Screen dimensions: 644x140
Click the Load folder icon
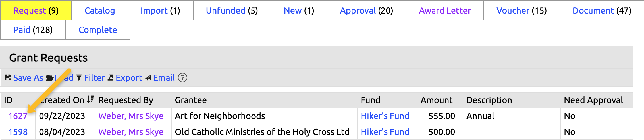[x=49, y=78]
